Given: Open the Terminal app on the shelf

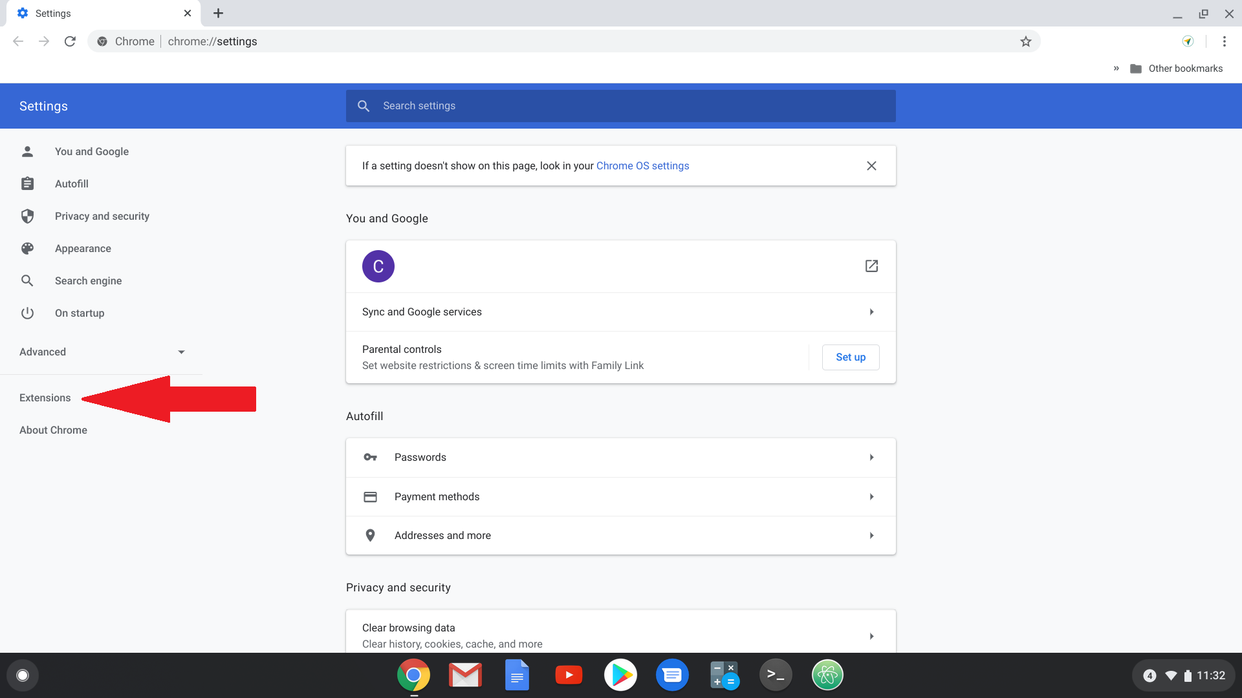Looking at the screenshot, I should (x=776, y=674).
